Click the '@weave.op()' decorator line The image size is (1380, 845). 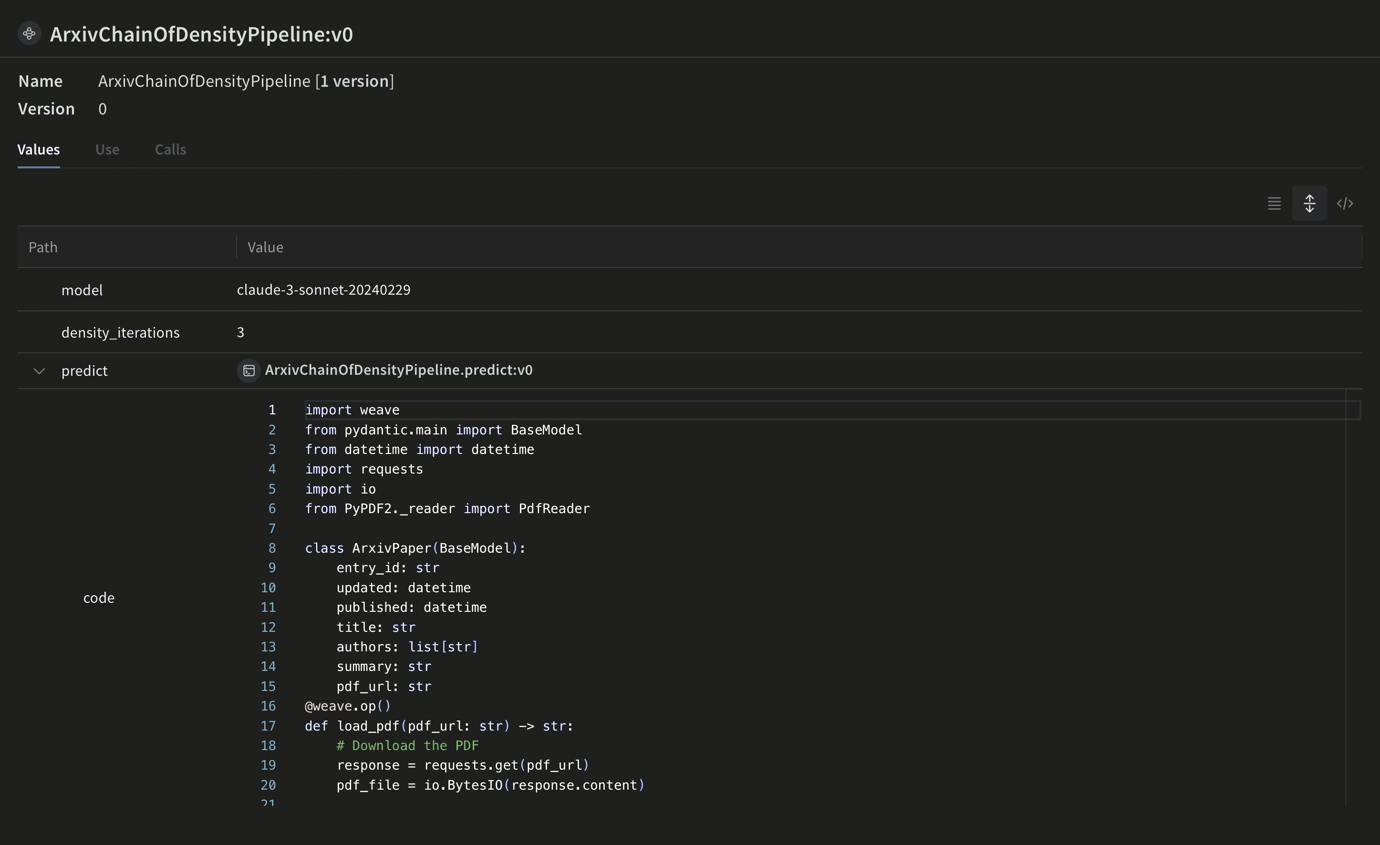(348, 706)
